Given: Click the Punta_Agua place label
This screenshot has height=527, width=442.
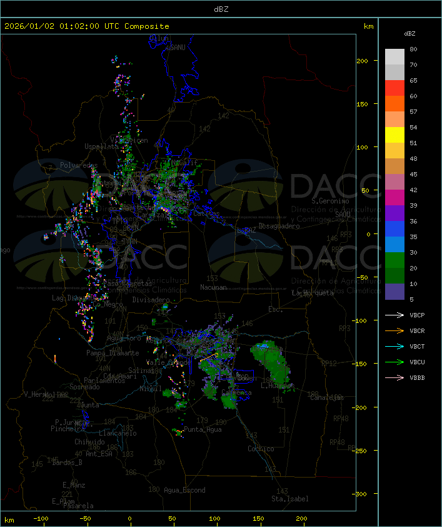Looking at the screenshot, I should (x=203, y=429).
